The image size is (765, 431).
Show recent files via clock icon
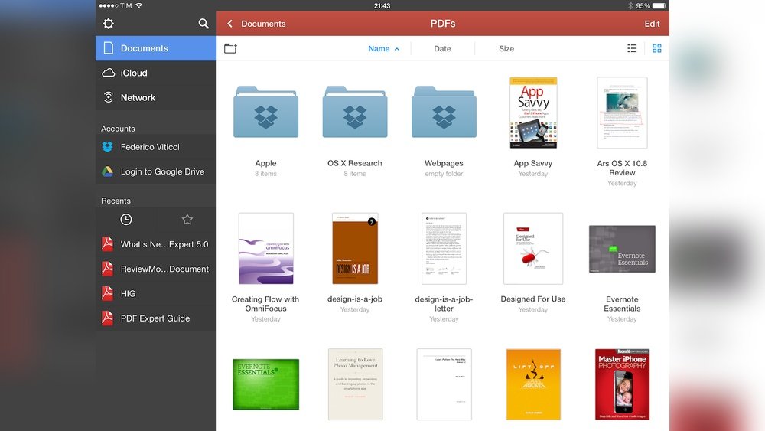coord(126,220)
